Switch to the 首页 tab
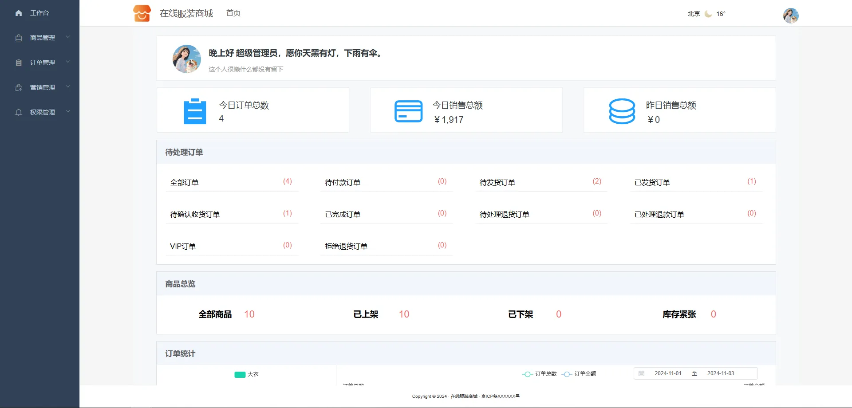Screen dimensions: 852x408 point(233,13)
